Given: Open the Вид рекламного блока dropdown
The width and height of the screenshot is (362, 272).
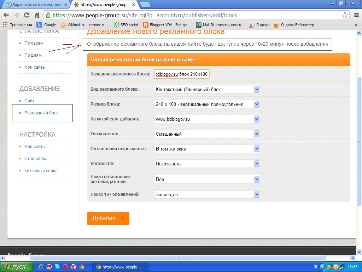Looking at the screenshot, I should click(x=207, y=89).
